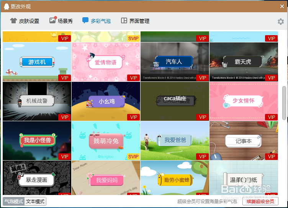Click the chat bubble icon for 多彩气泡
Screen dimensions: 288x208
(x=85, y=20)
